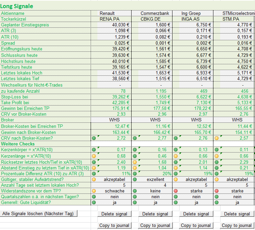
Task: Click Ing Groep's Quartalszahlen value nein
Action: (196, 197)
